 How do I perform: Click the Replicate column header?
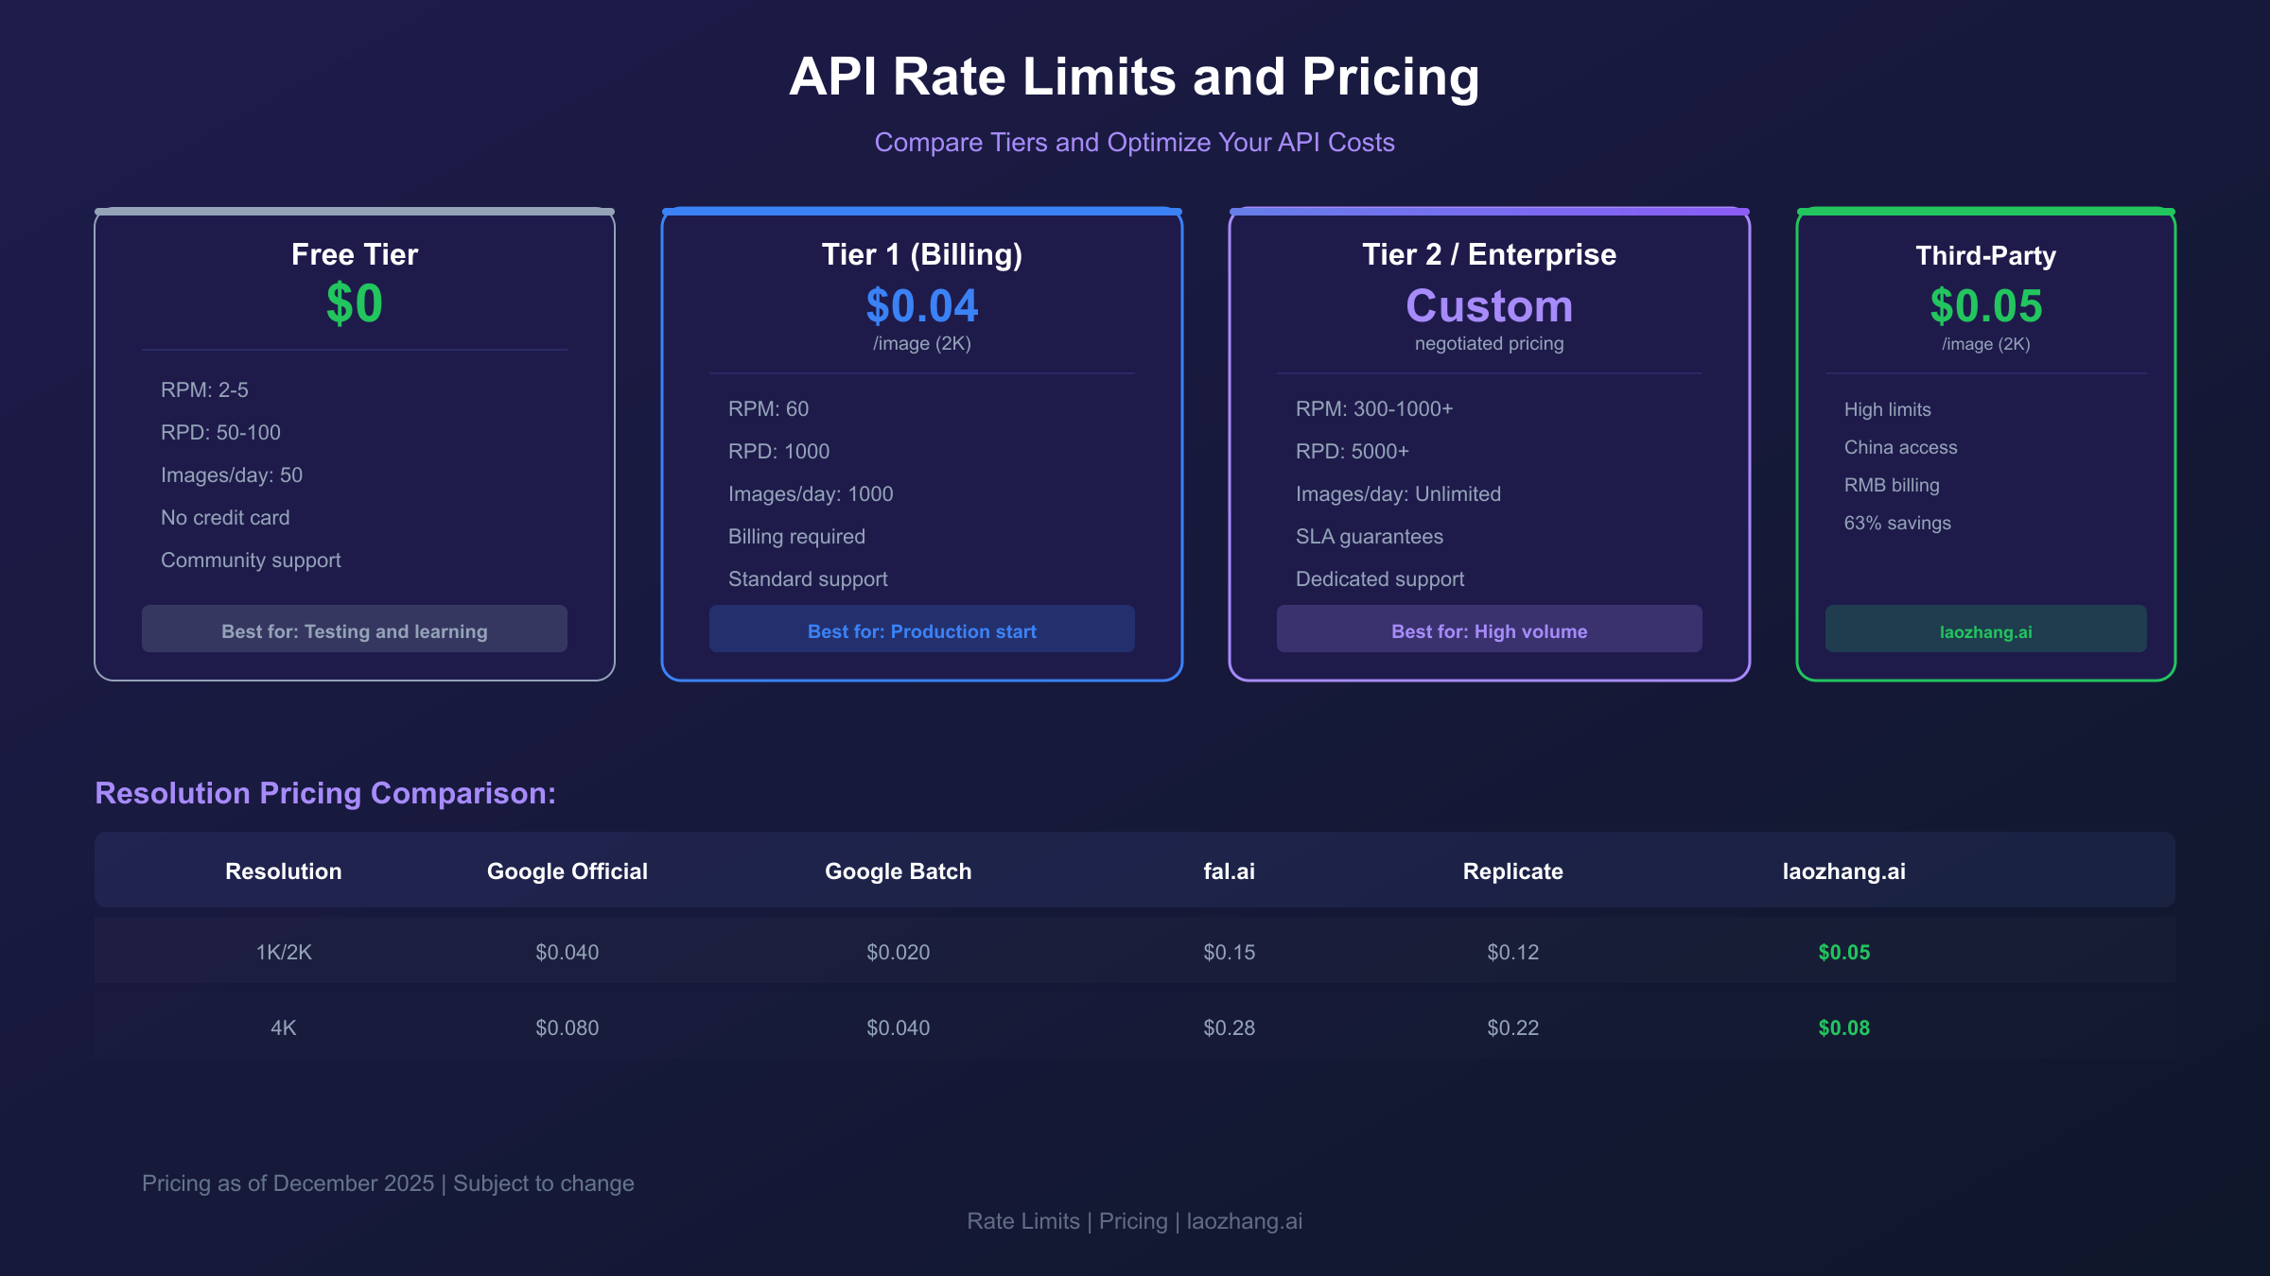pos(1513,871)
